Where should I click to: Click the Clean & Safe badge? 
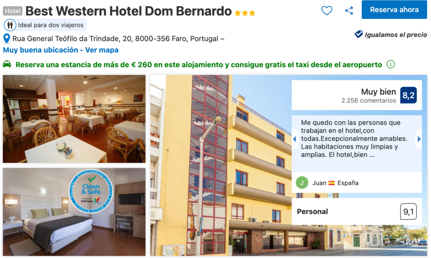tap(91, 191)
